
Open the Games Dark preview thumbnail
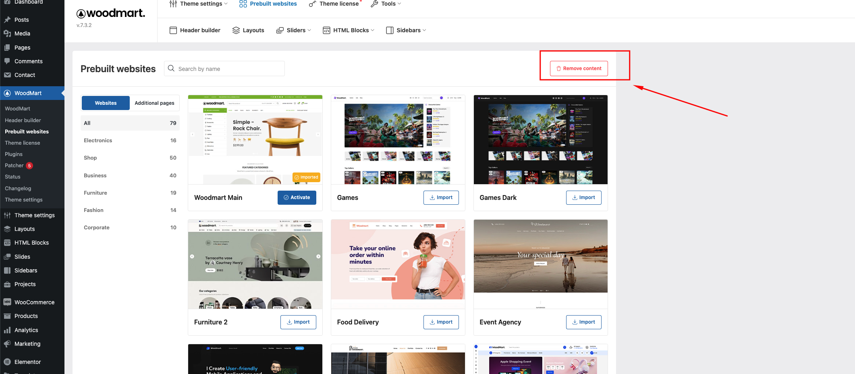pyautogui.click(x=540, y=140)
